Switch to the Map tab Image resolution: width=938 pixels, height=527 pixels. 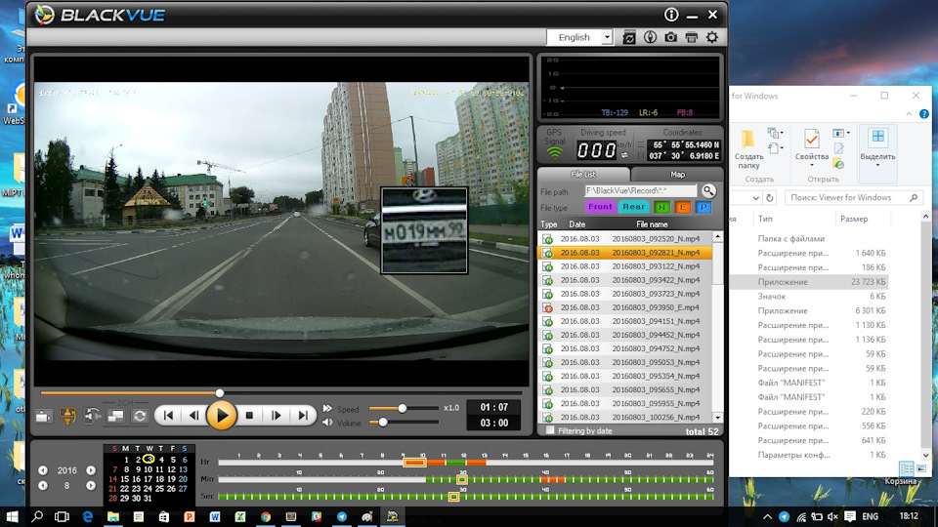[x=677, y=175]
